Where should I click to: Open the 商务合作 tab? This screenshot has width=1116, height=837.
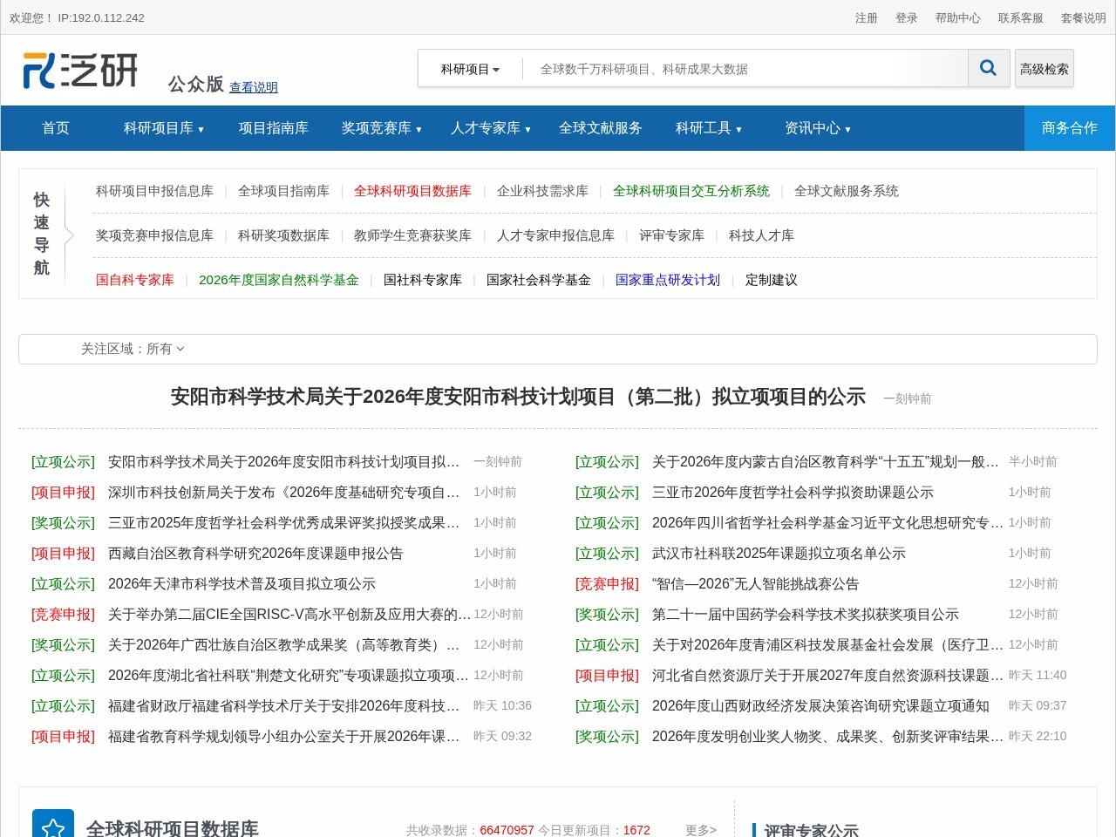pyautogui.click(x=1070, y=128)
